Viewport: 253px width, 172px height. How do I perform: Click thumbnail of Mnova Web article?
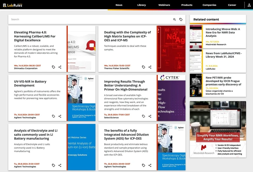[x=196, y=37]
